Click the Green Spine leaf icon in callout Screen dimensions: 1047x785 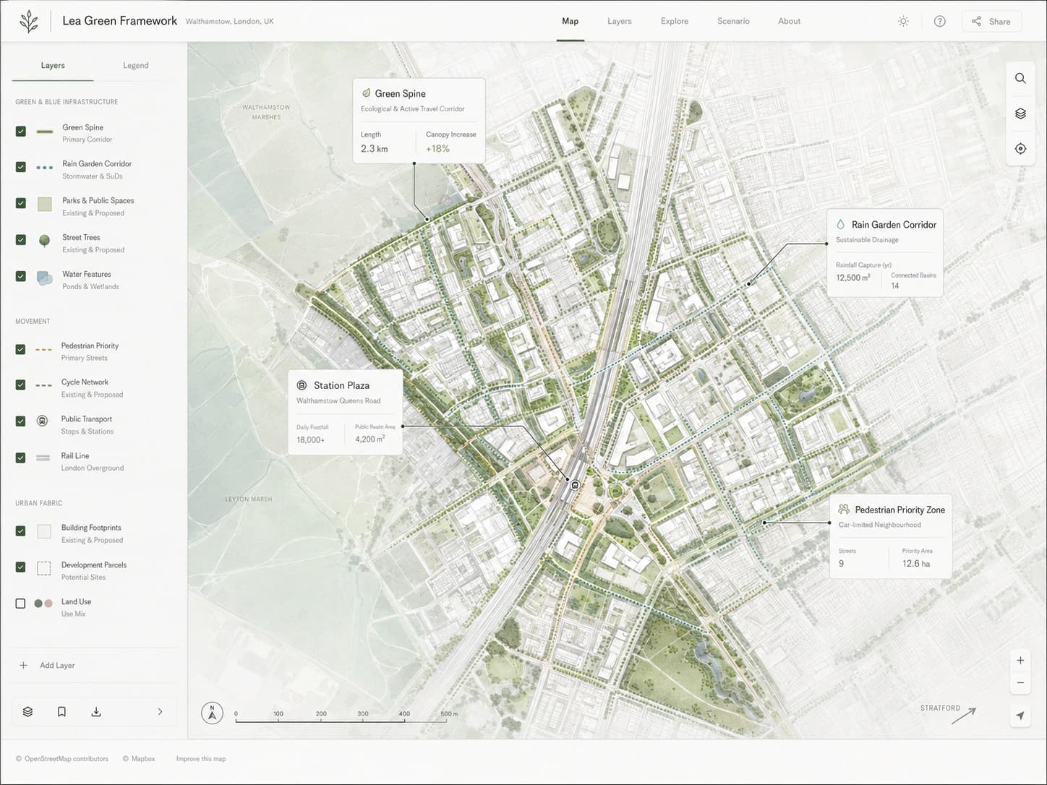tap(366, 93)
